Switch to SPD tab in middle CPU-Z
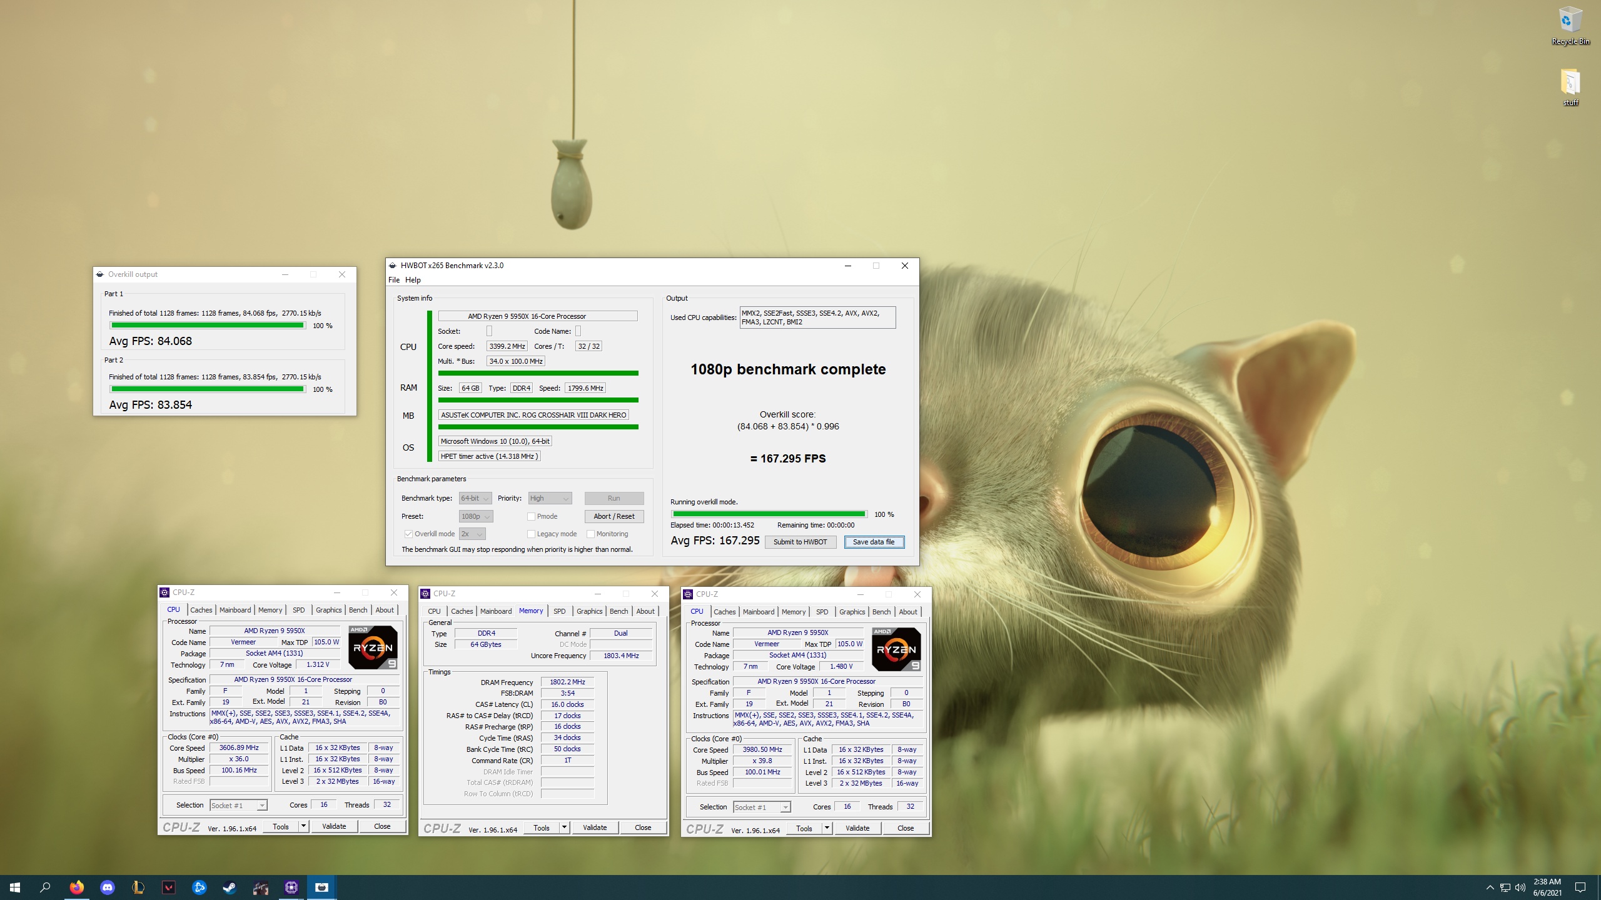Viewport: 1601px width, 900px height. click(560, 611)
